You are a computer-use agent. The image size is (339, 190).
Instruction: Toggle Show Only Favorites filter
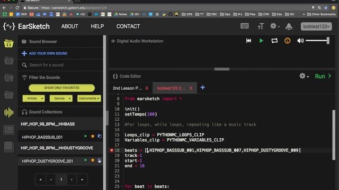click(x=61, y=88)
